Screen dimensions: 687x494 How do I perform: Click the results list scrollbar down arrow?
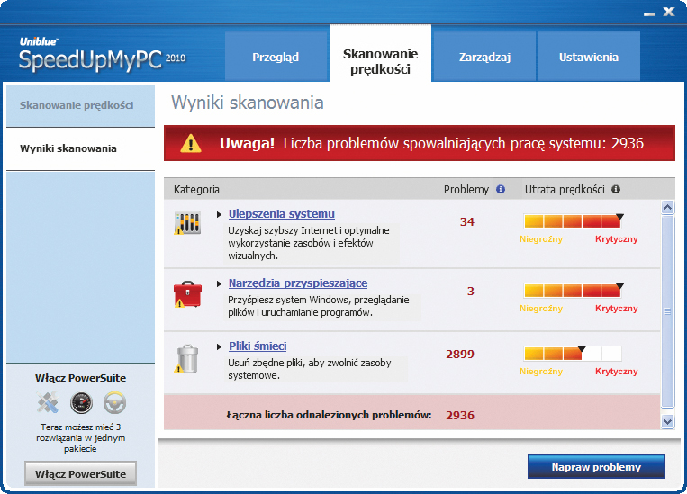tap(667, 420)
